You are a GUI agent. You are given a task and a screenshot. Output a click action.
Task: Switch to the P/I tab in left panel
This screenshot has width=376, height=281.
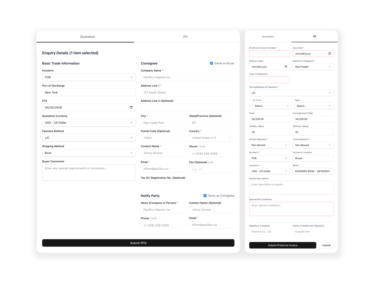pos(185,37)
